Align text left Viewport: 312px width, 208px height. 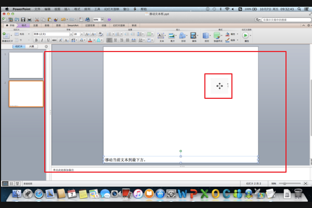point(109,40)
